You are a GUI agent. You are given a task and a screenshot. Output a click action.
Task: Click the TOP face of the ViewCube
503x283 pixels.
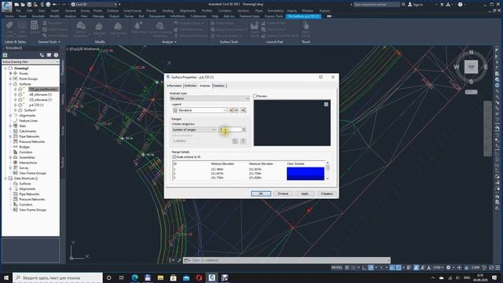(471, 67)
